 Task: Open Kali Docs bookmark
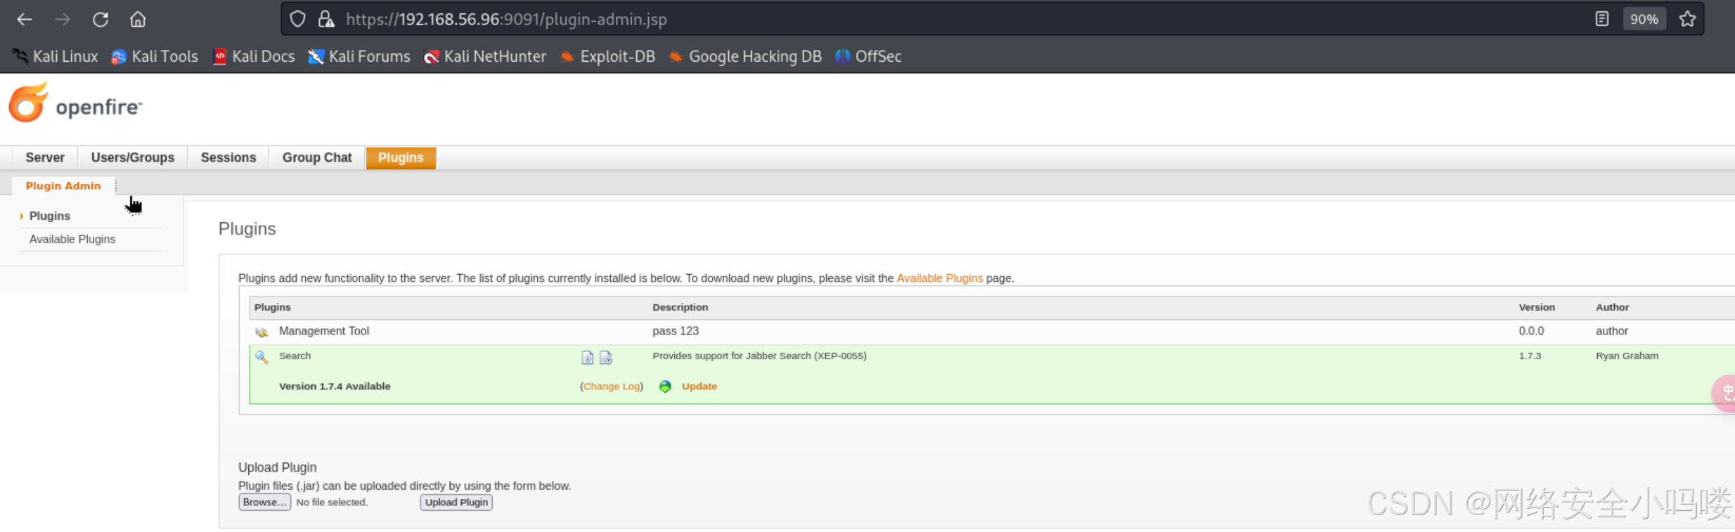click(254, 56)
